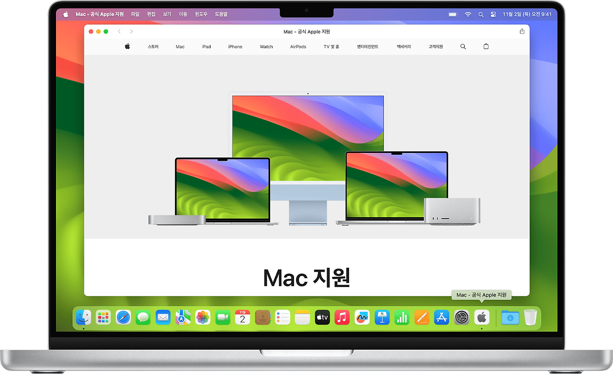Screen dimensions: 613x374
Task: Click the 스토어 navigation link
Action: [x=153, y=47]
